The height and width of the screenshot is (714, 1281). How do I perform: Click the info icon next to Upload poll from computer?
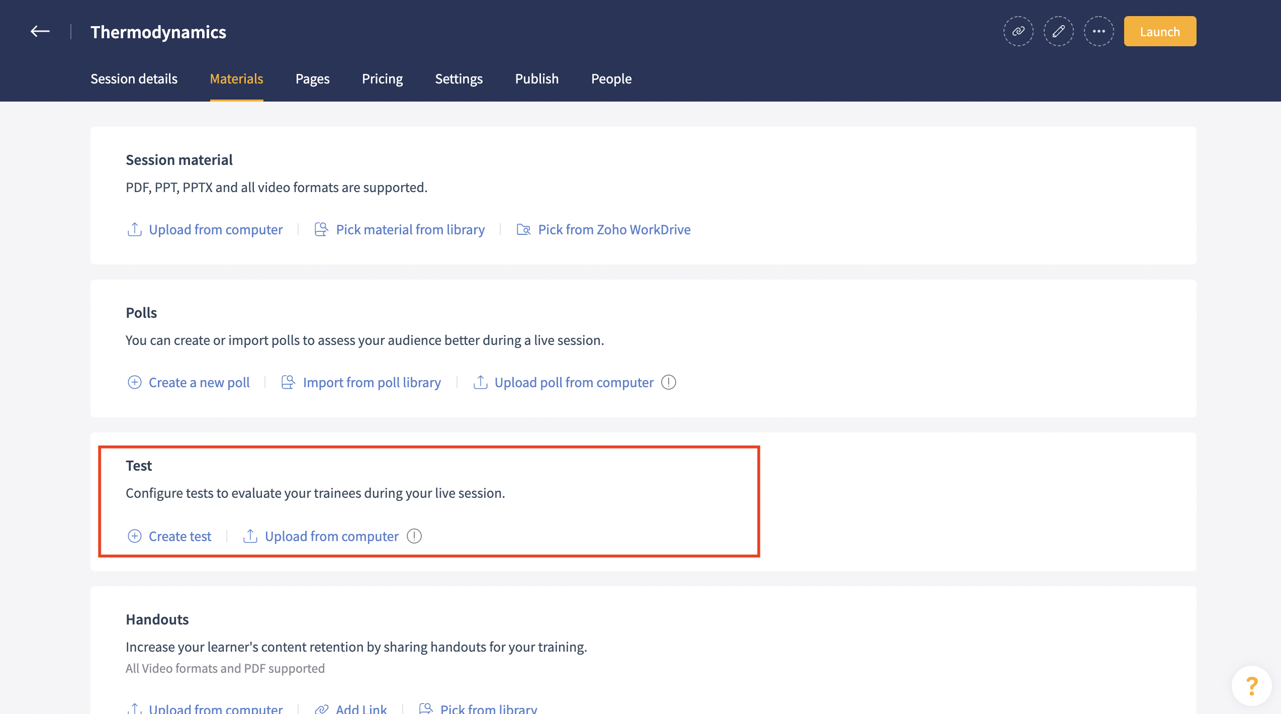coord(668,383)
